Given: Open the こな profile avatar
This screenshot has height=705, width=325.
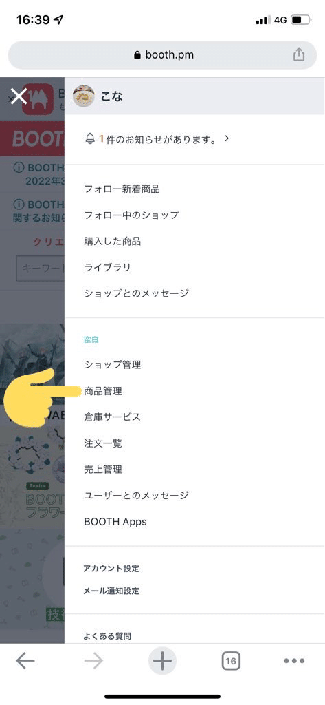Looking at the screenshot, I should pyautogui.click(x=84, y=96).
